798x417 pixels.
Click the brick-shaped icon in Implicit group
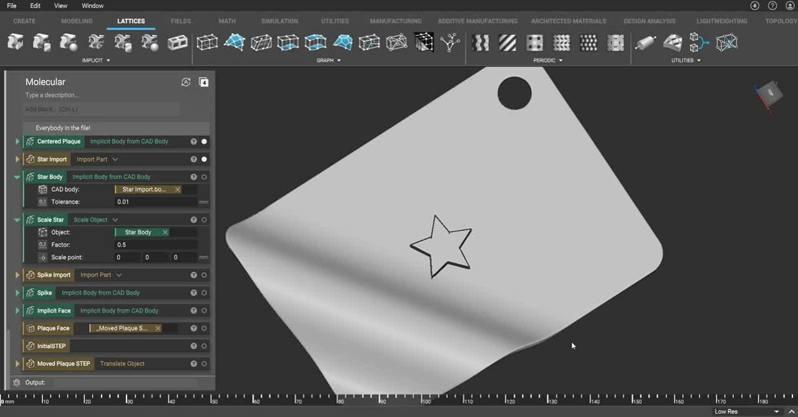coord(179,42)
